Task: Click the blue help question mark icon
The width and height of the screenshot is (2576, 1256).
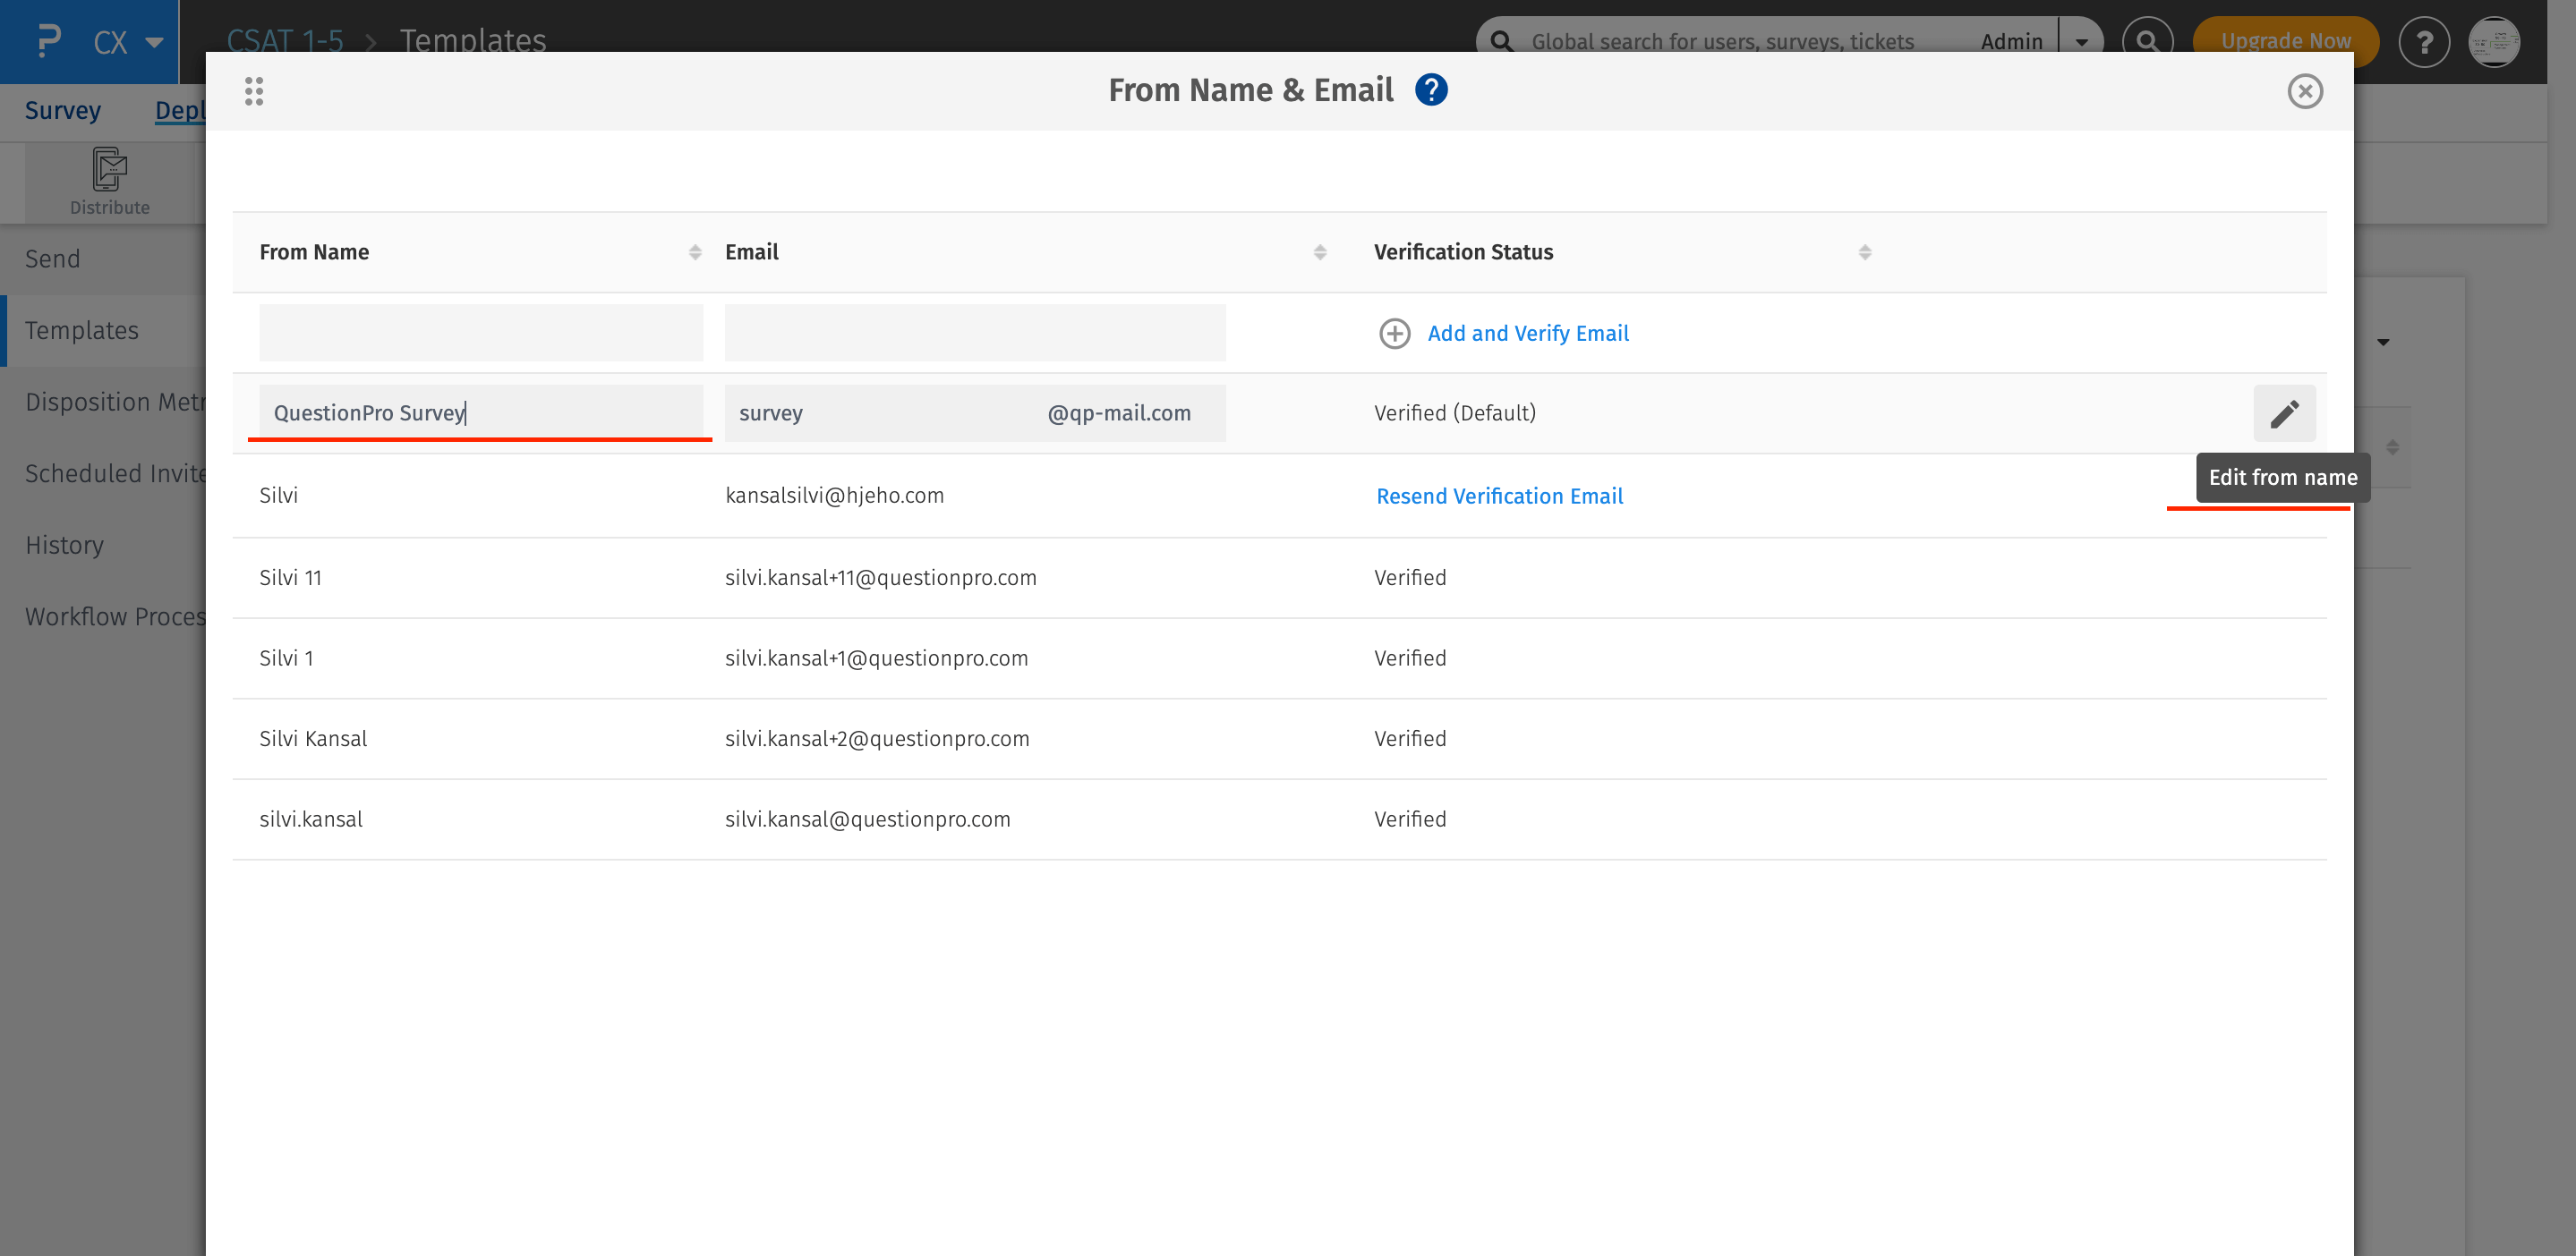Action: 1431,90
